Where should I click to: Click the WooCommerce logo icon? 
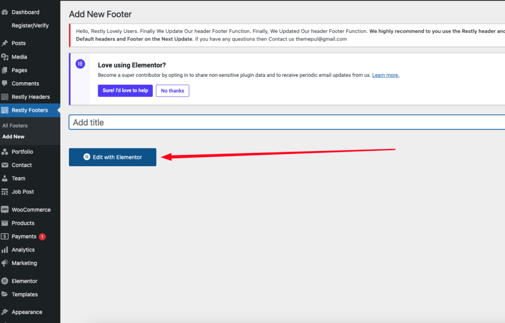coord(4,210)
